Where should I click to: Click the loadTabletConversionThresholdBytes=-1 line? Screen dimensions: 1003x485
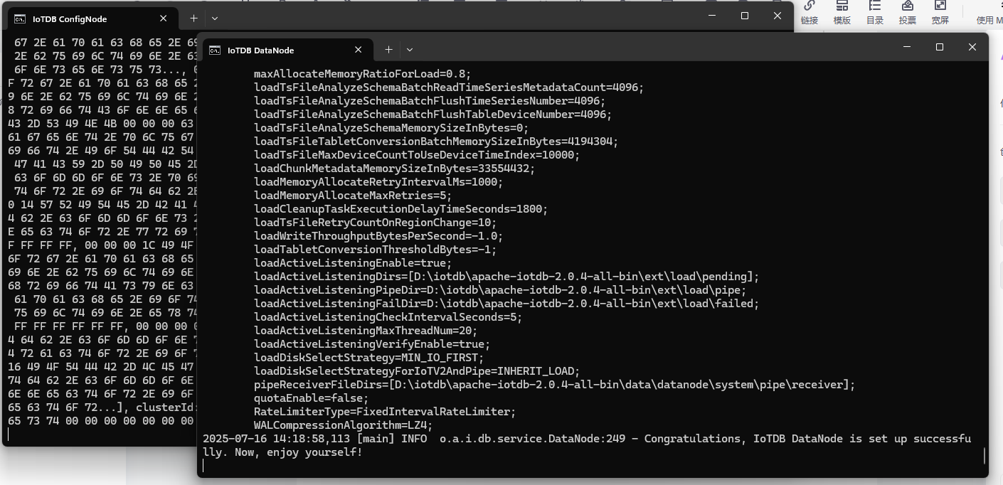pyautogui.click(x=376, y=250)
